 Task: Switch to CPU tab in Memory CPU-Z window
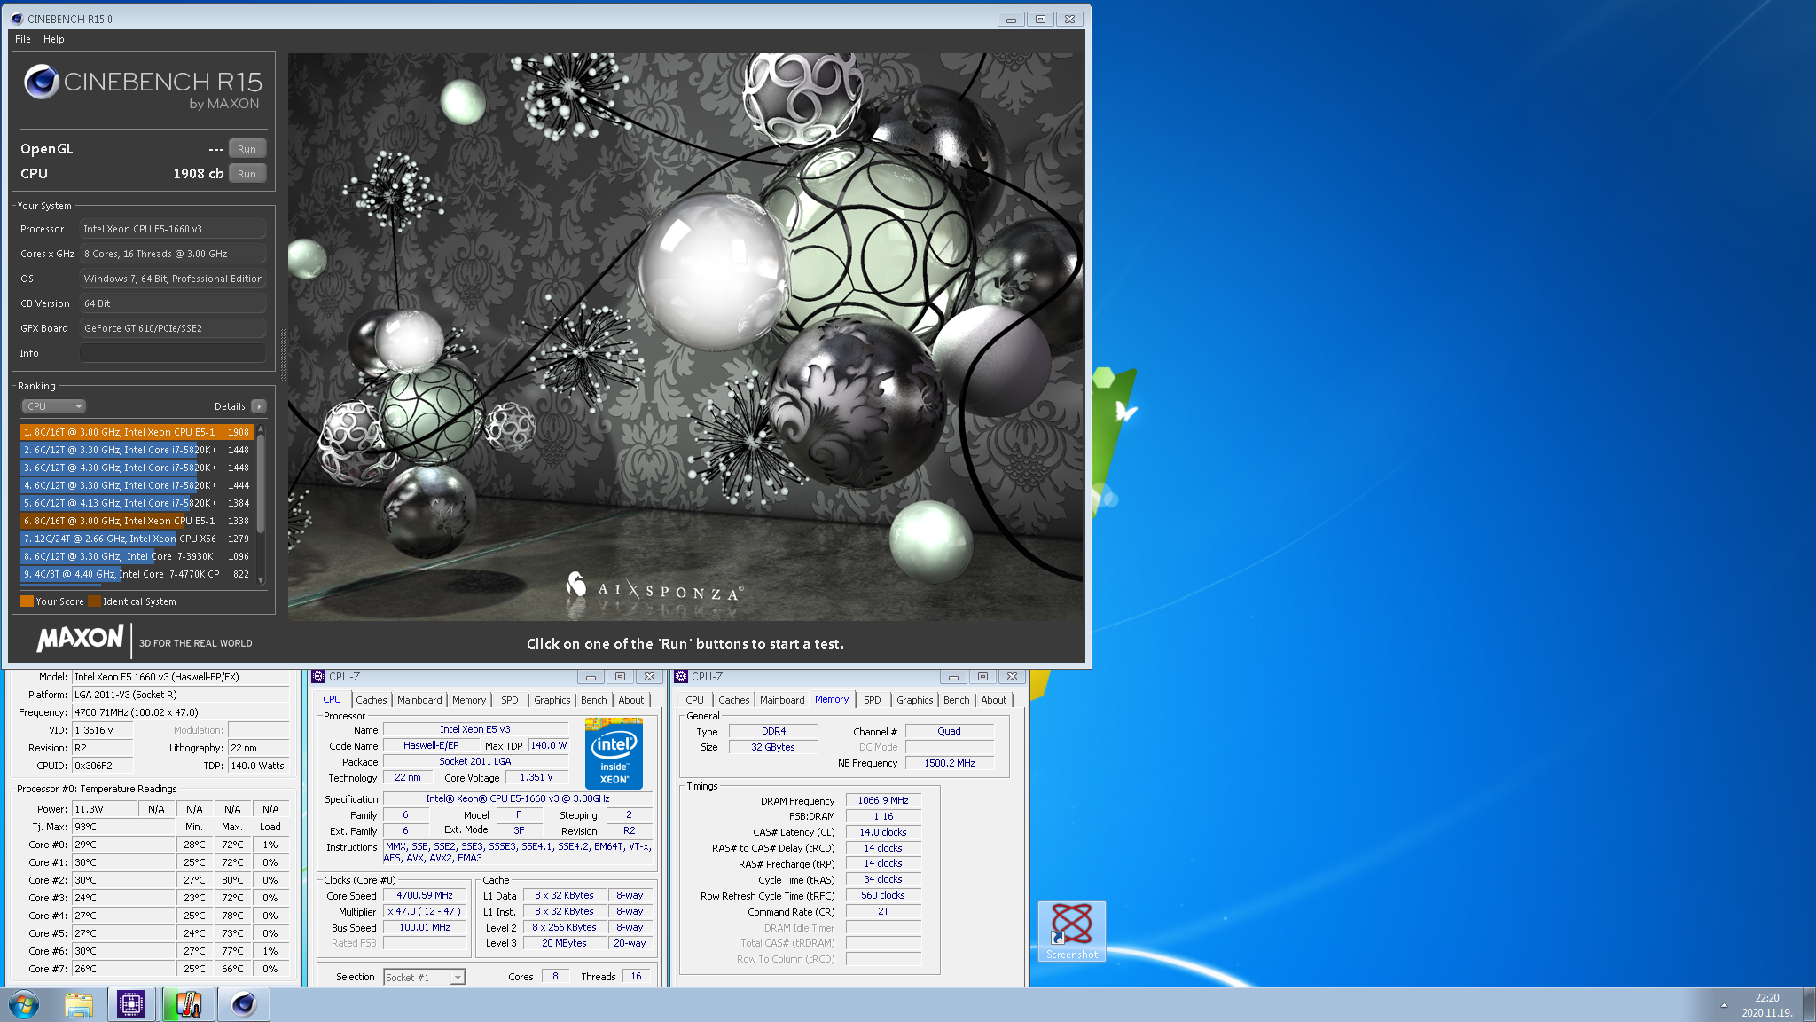point(694,700)
